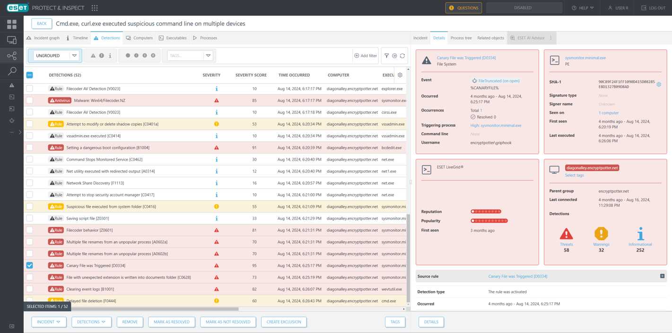
Task: Click the refresh icon in filter bar
Action: pyautogui.click(x=402, y=56)
